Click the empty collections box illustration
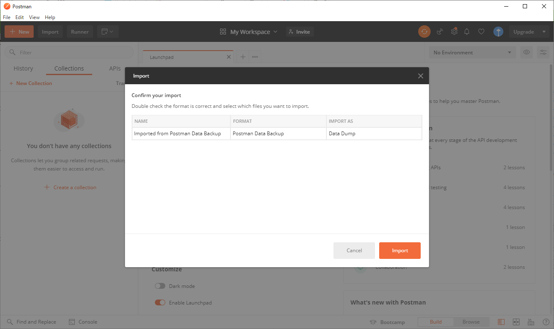This screenshot has width=554, height=329. tap(69, 120)
